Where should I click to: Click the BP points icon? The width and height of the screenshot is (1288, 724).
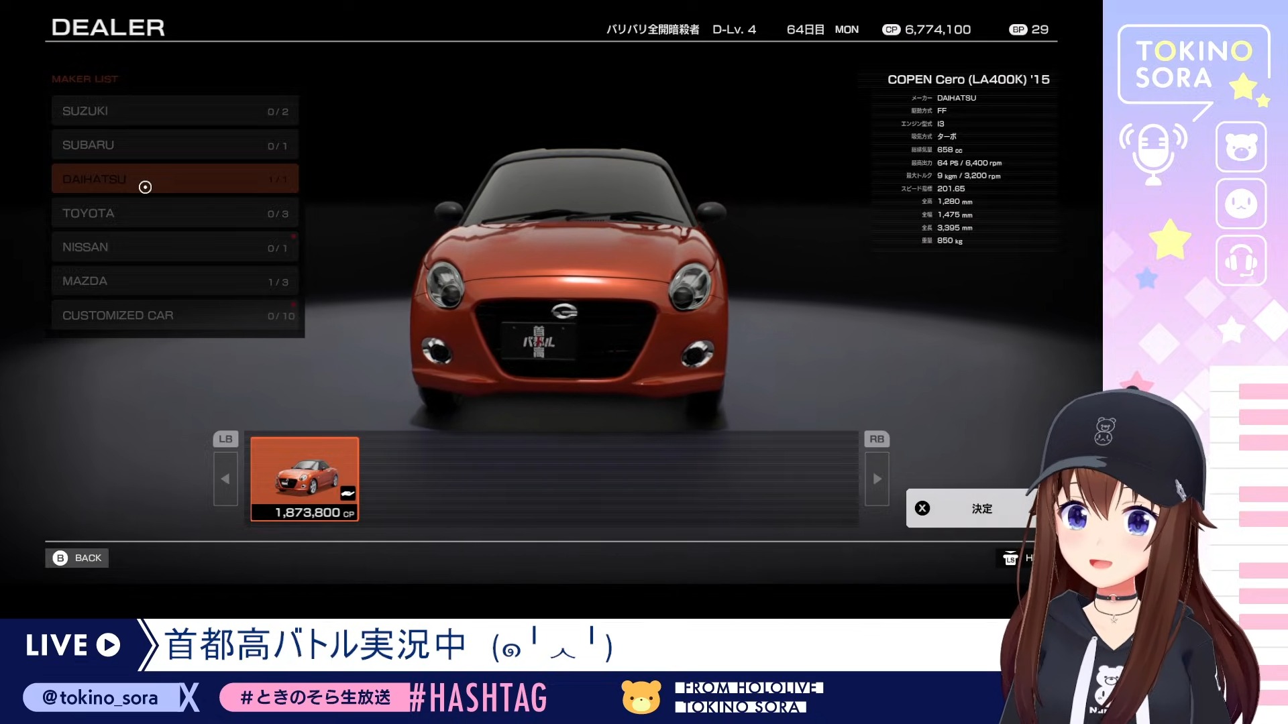[1018, 29]
